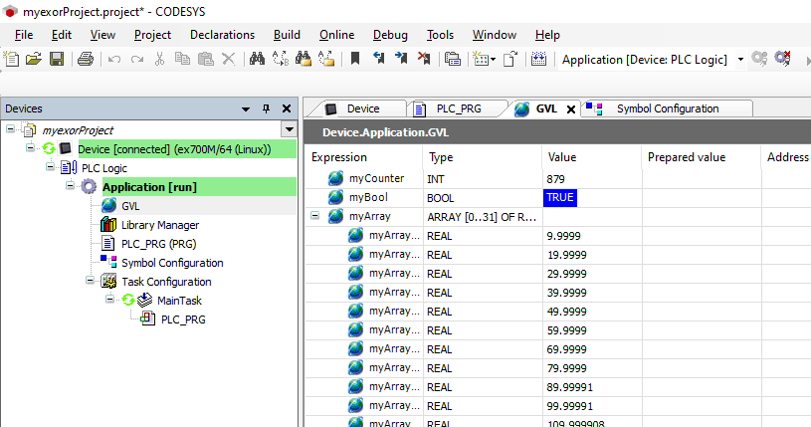Screen dimensions: 811x427
Task: Click the Value column header
Action: [592, 157]
